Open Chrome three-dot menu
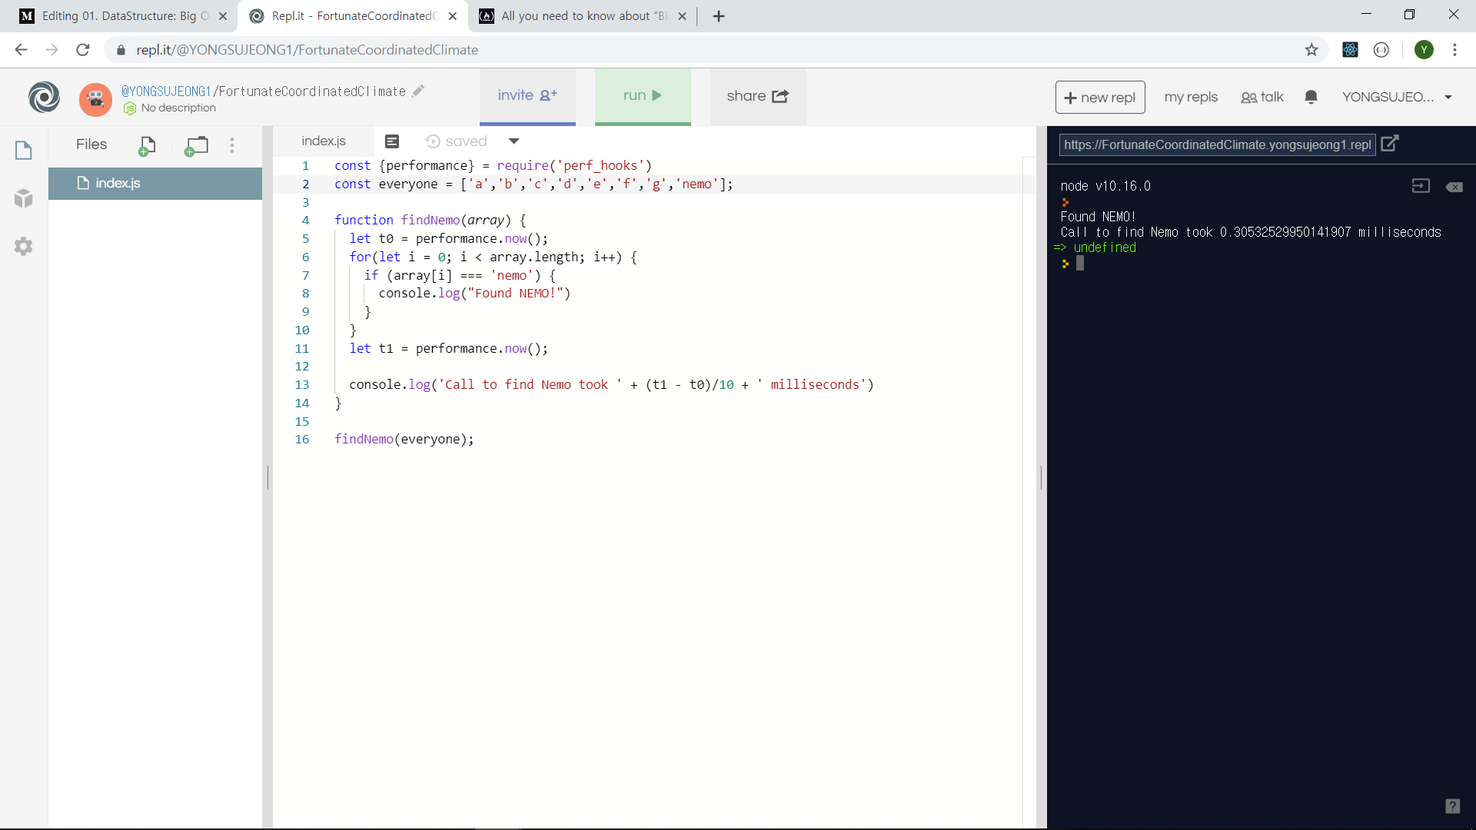The width and height of the screenshot is (1476, 830). [x=1454, y=50]
